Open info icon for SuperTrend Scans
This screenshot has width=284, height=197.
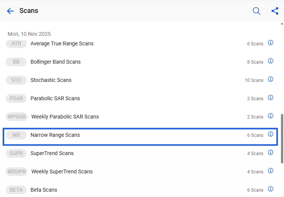pos(271,152)
